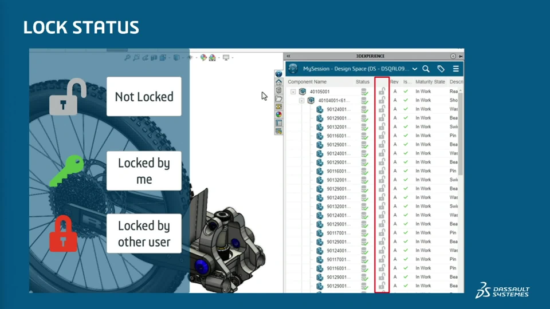Open the bottom task pane tab icon
Viewport: 550px width, 309px height.
[278, 131]
